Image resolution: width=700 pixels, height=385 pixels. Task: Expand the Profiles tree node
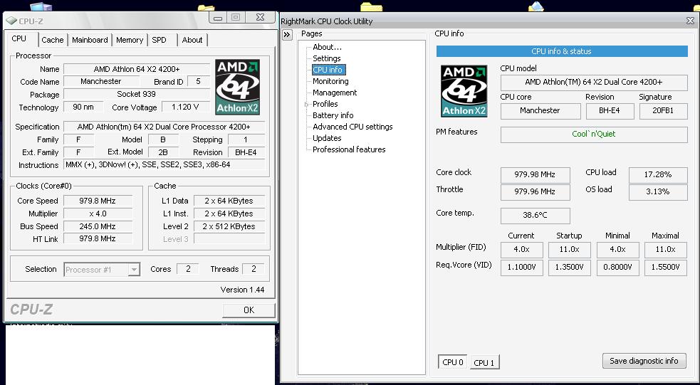tap(307, 104)
